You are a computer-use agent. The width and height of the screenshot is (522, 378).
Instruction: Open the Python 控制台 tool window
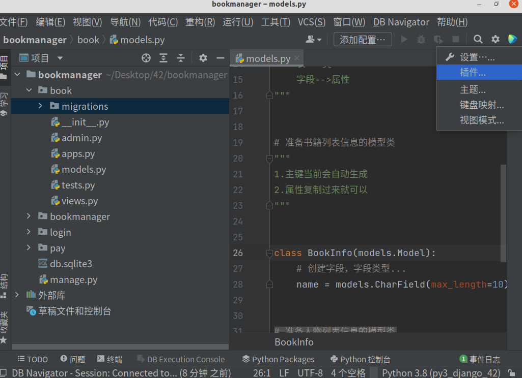pos(361,359)
